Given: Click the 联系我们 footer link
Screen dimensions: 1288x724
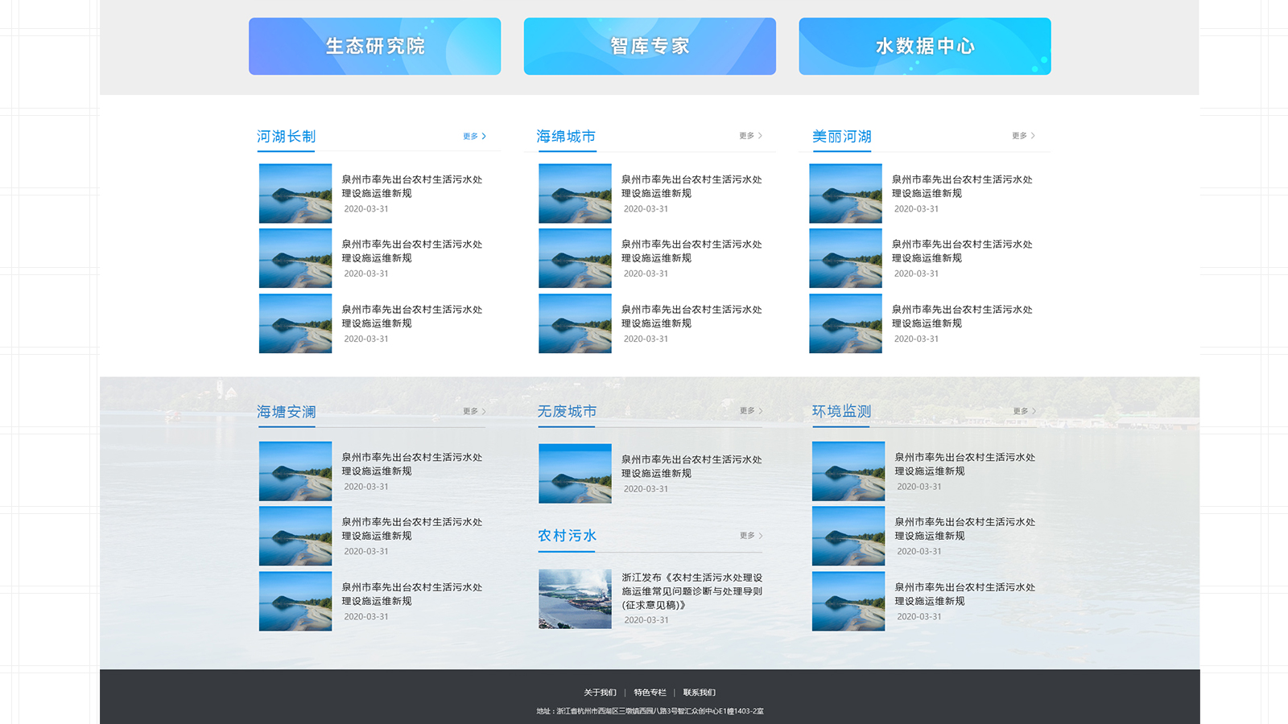Looking at the screenshot, I should pyautogui.click(x=699, y=693).
